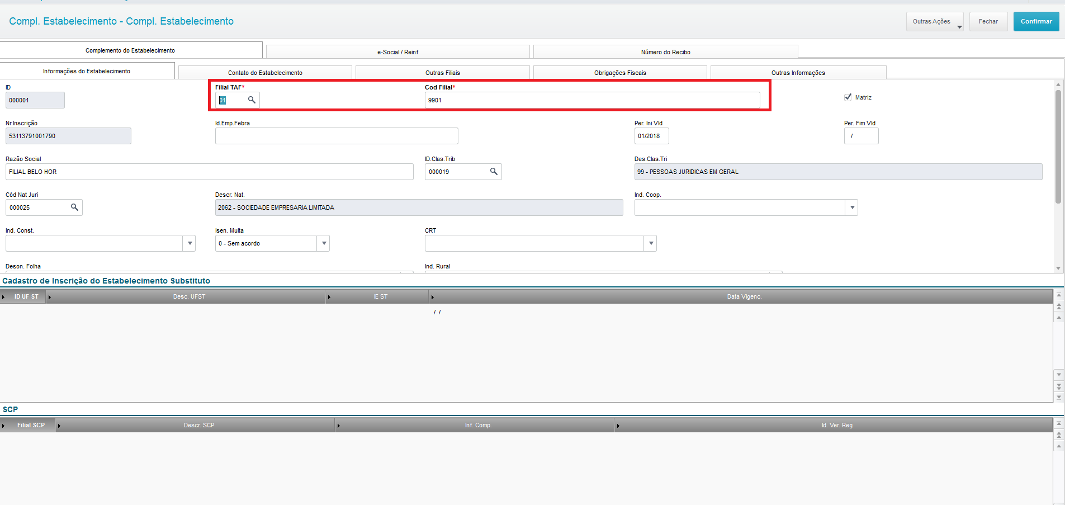Select the Complemento do Estabelecimento tab
Image resolution: width=1065 pixels, height=505 pixels.
pyautogui.click(x=130, y=50)
